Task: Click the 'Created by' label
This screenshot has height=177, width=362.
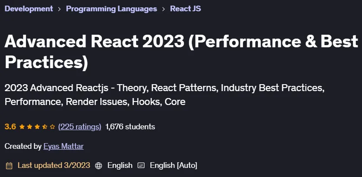Action: [x=23, y=146]
